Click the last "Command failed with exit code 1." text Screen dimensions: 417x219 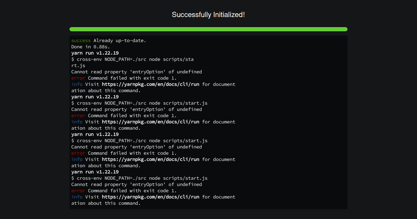click(x=132, y=190)
